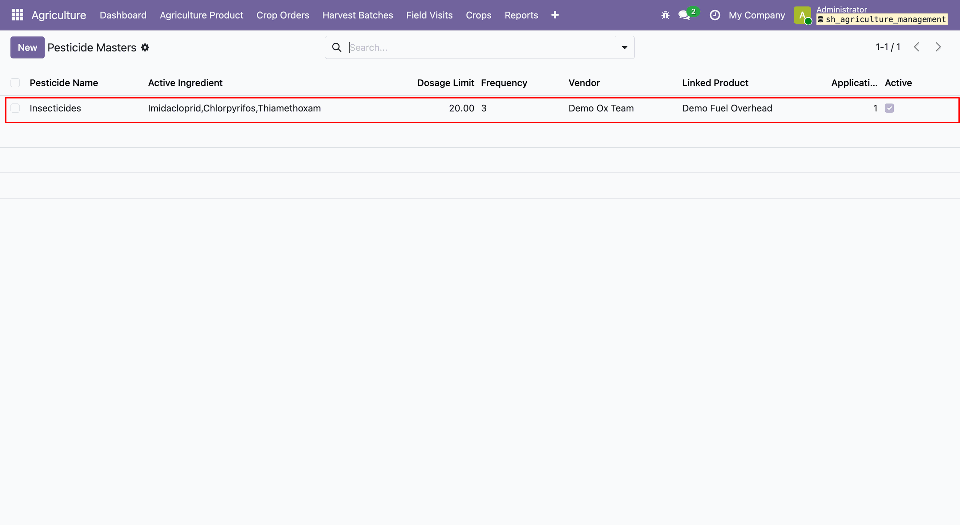The width and height of the screenshot is (960, 525).
Task: Sort by the Applicati... column header
Action: pyautogui.click(x=854, y=83)
